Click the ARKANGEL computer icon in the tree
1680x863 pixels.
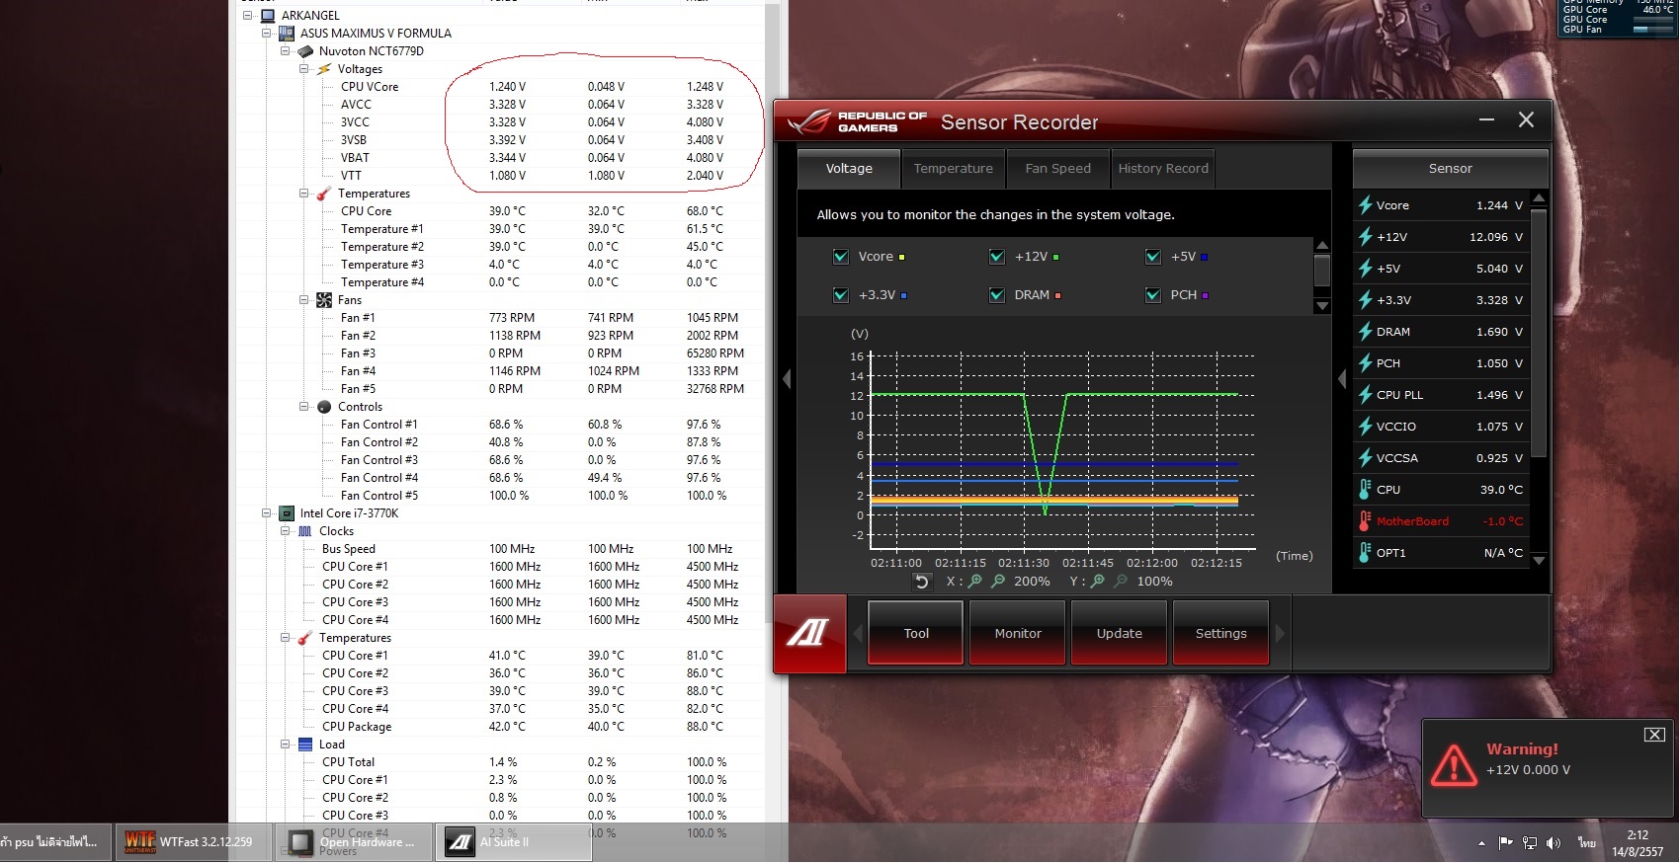point(267,16)
